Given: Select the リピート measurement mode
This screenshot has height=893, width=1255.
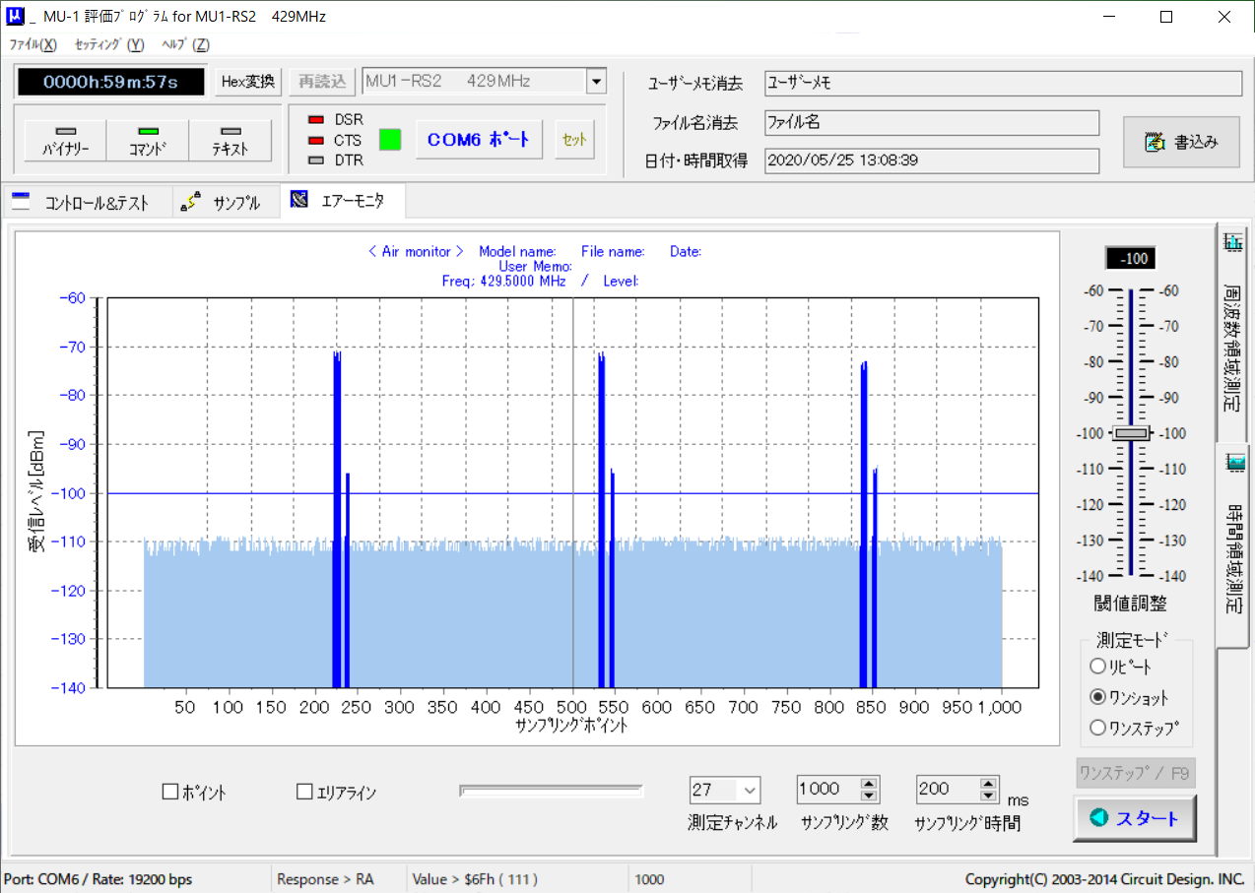Looking at the screenshot, I should pyautogui.click(x=1097, y=667).
